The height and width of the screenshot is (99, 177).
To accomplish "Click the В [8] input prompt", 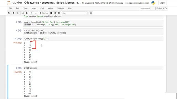I will click(x=19, y=68).
